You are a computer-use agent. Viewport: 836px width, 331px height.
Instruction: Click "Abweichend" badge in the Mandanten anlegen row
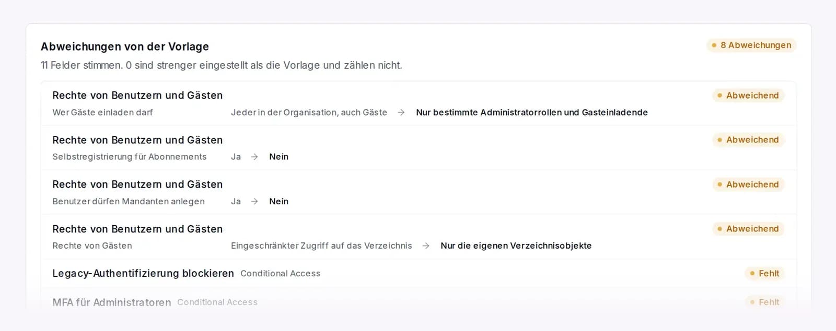coord(748,185)
